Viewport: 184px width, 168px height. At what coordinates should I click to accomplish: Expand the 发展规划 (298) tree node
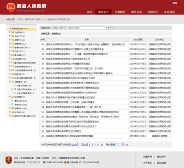10,108
